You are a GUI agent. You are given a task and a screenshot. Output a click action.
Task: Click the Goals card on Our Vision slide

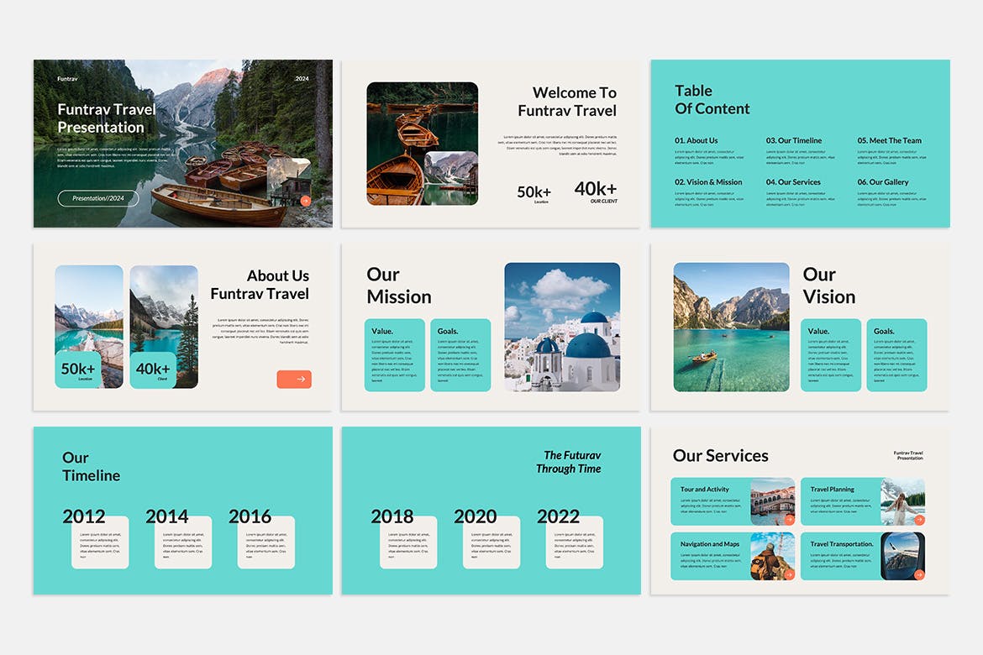click(896, 355)
